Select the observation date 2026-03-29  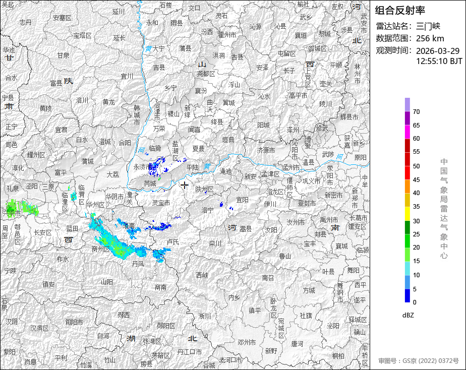pos(438,51)
